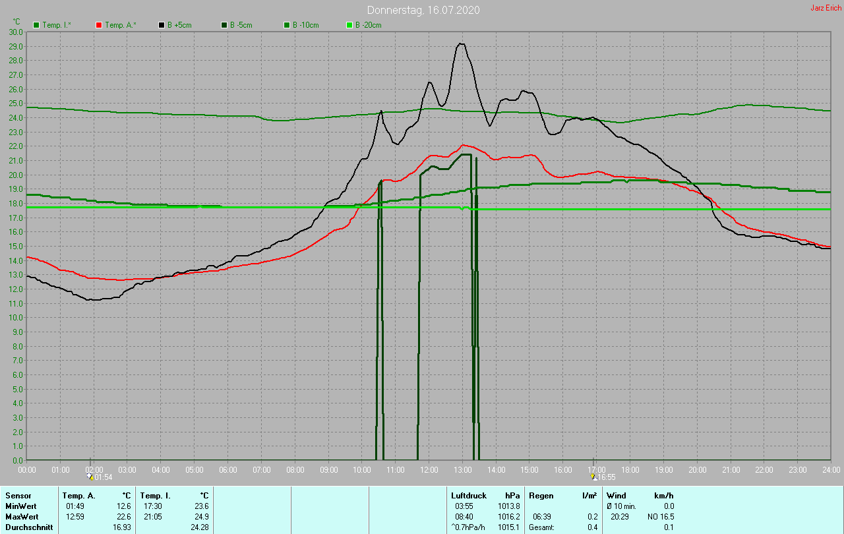Click the Luftdruck header in stats panel
Screen dimensions: 844x534
tap(468, 496)
